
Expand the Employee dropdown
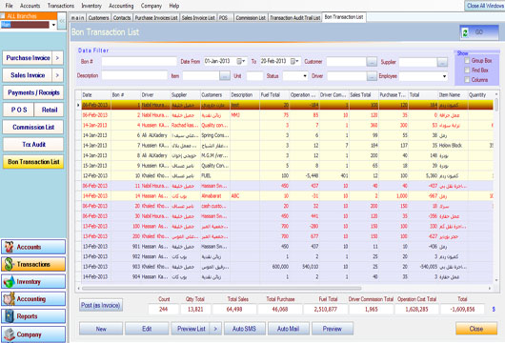pyautogui.click(x=444, y=76)
